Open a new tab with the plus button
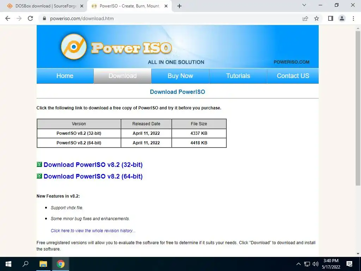Image resolution: width=361 pixels, height=271 pixels. (179, 6)
